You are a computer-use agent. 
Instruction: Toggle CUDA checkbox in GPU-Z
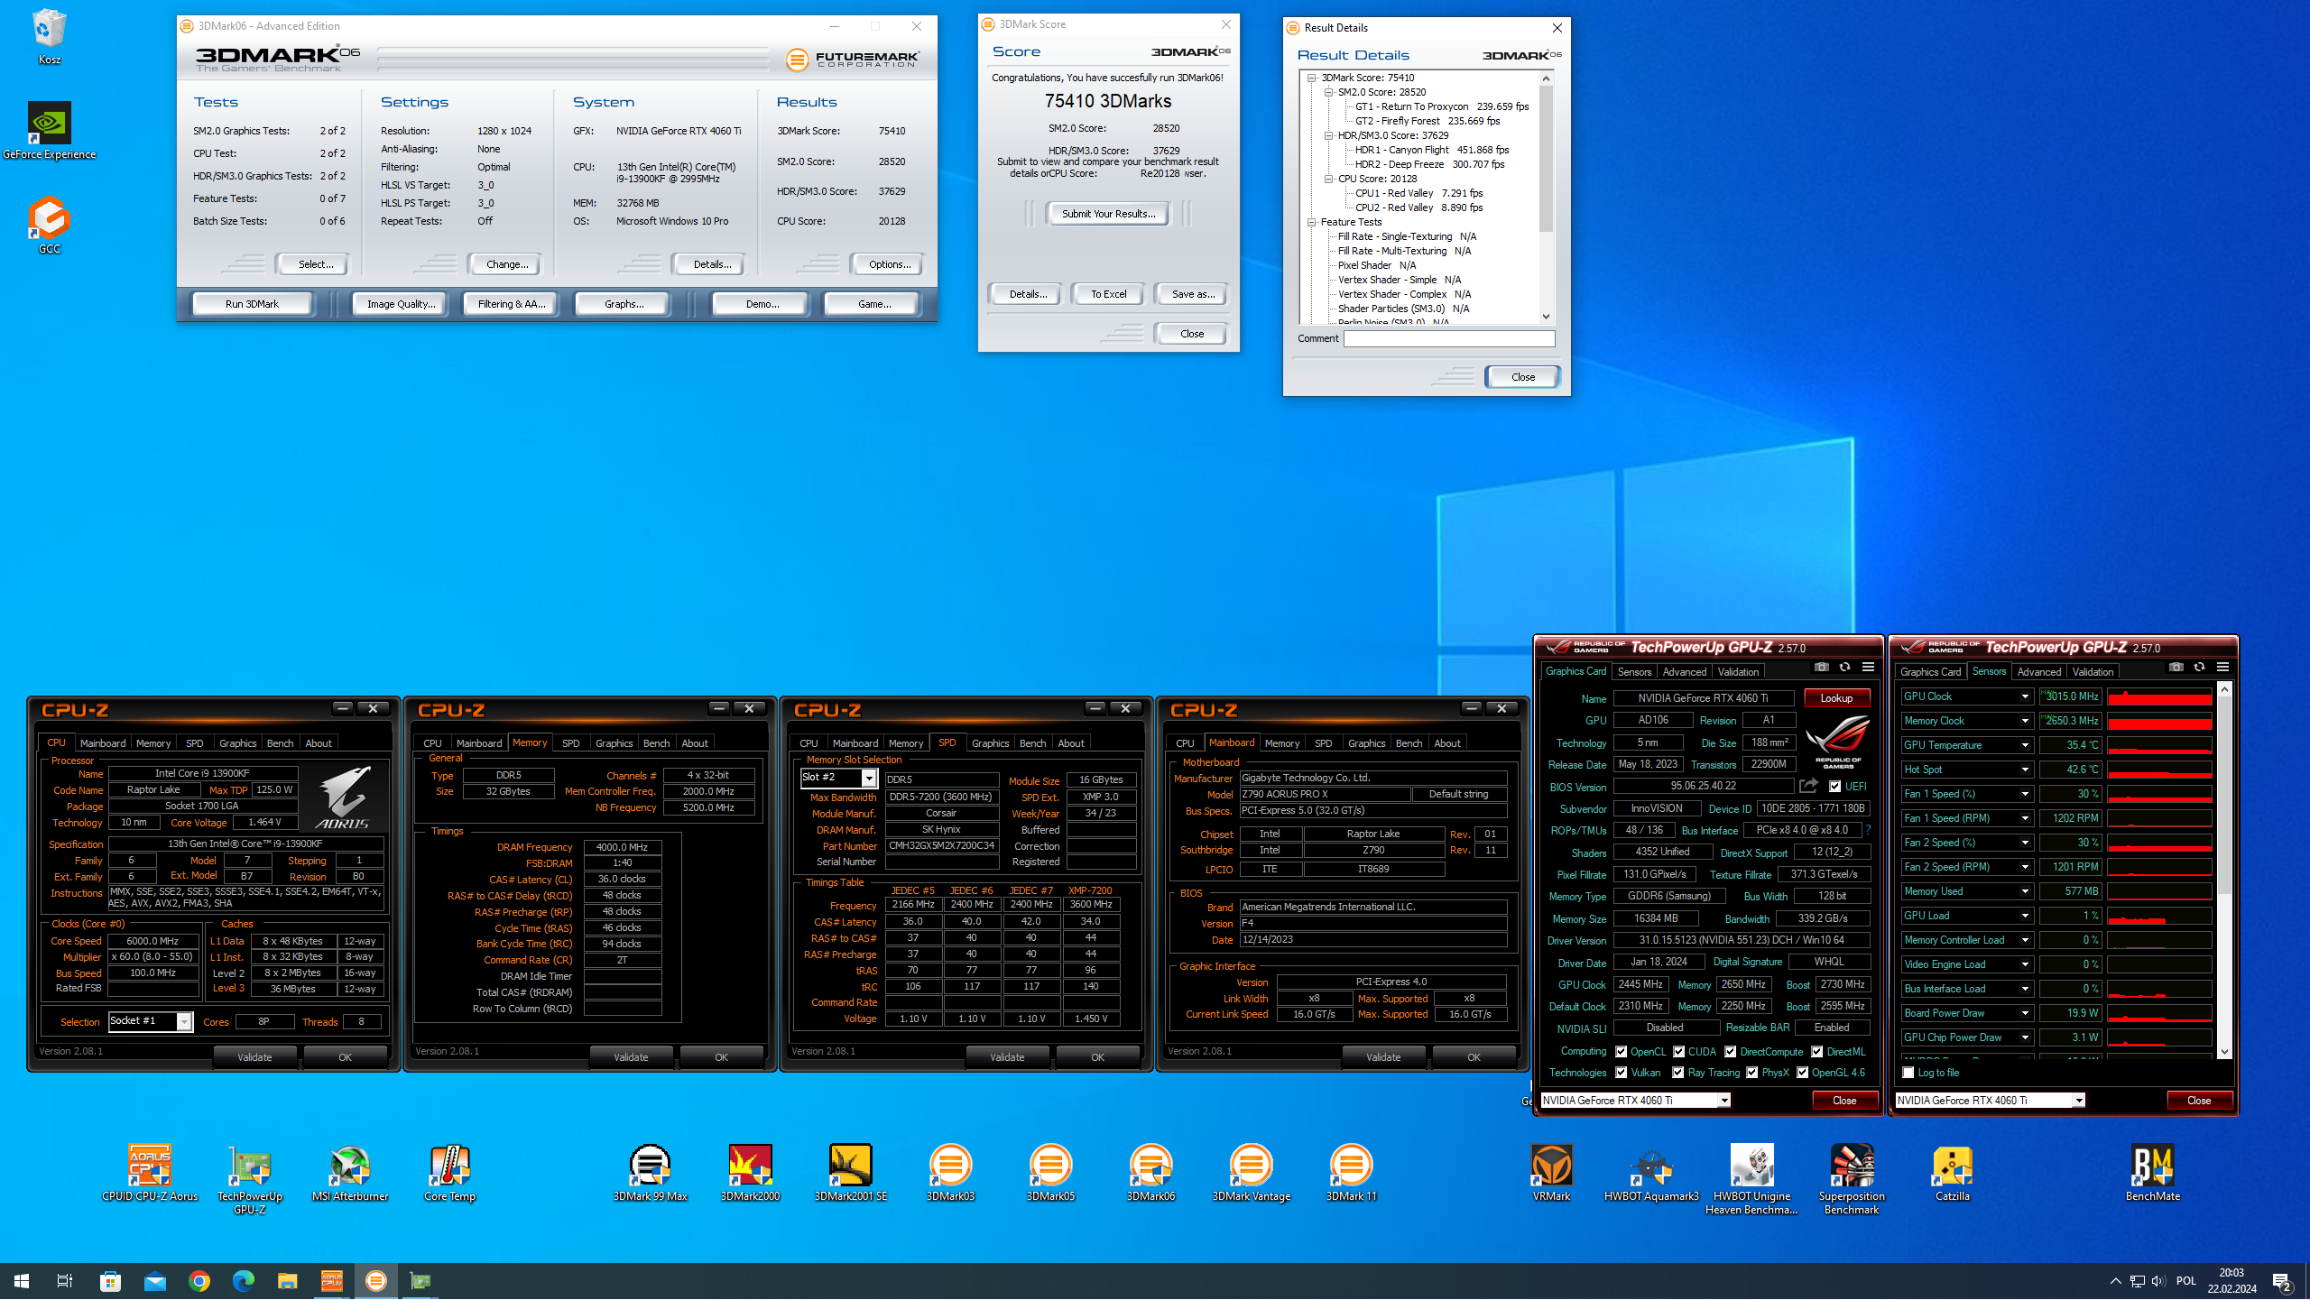coord(1678,1052)
